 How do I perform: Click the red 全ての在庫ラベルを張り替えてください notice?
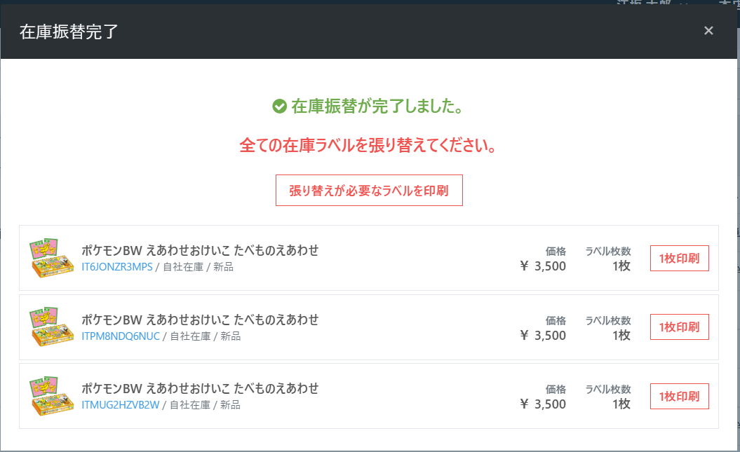coord(369,147)
